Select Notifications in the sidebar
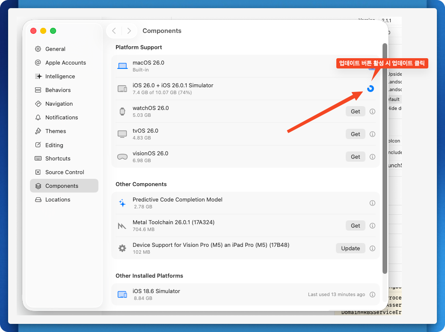The image size is (445, 332). (64, 117)
